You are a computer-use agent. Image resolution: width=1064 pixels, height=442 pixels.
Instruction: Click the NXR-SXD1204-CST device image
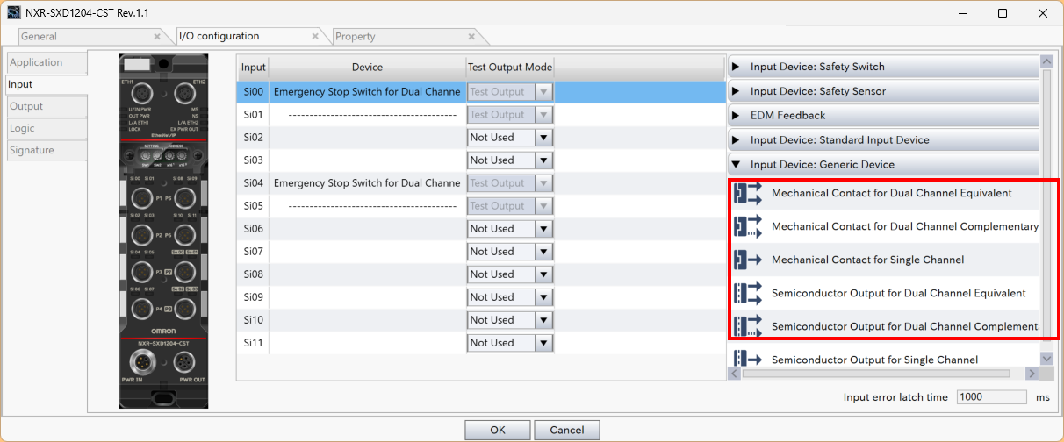pos(164,231)
